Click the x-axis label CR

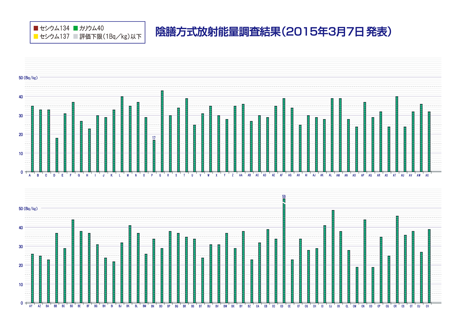coord(395,306)
